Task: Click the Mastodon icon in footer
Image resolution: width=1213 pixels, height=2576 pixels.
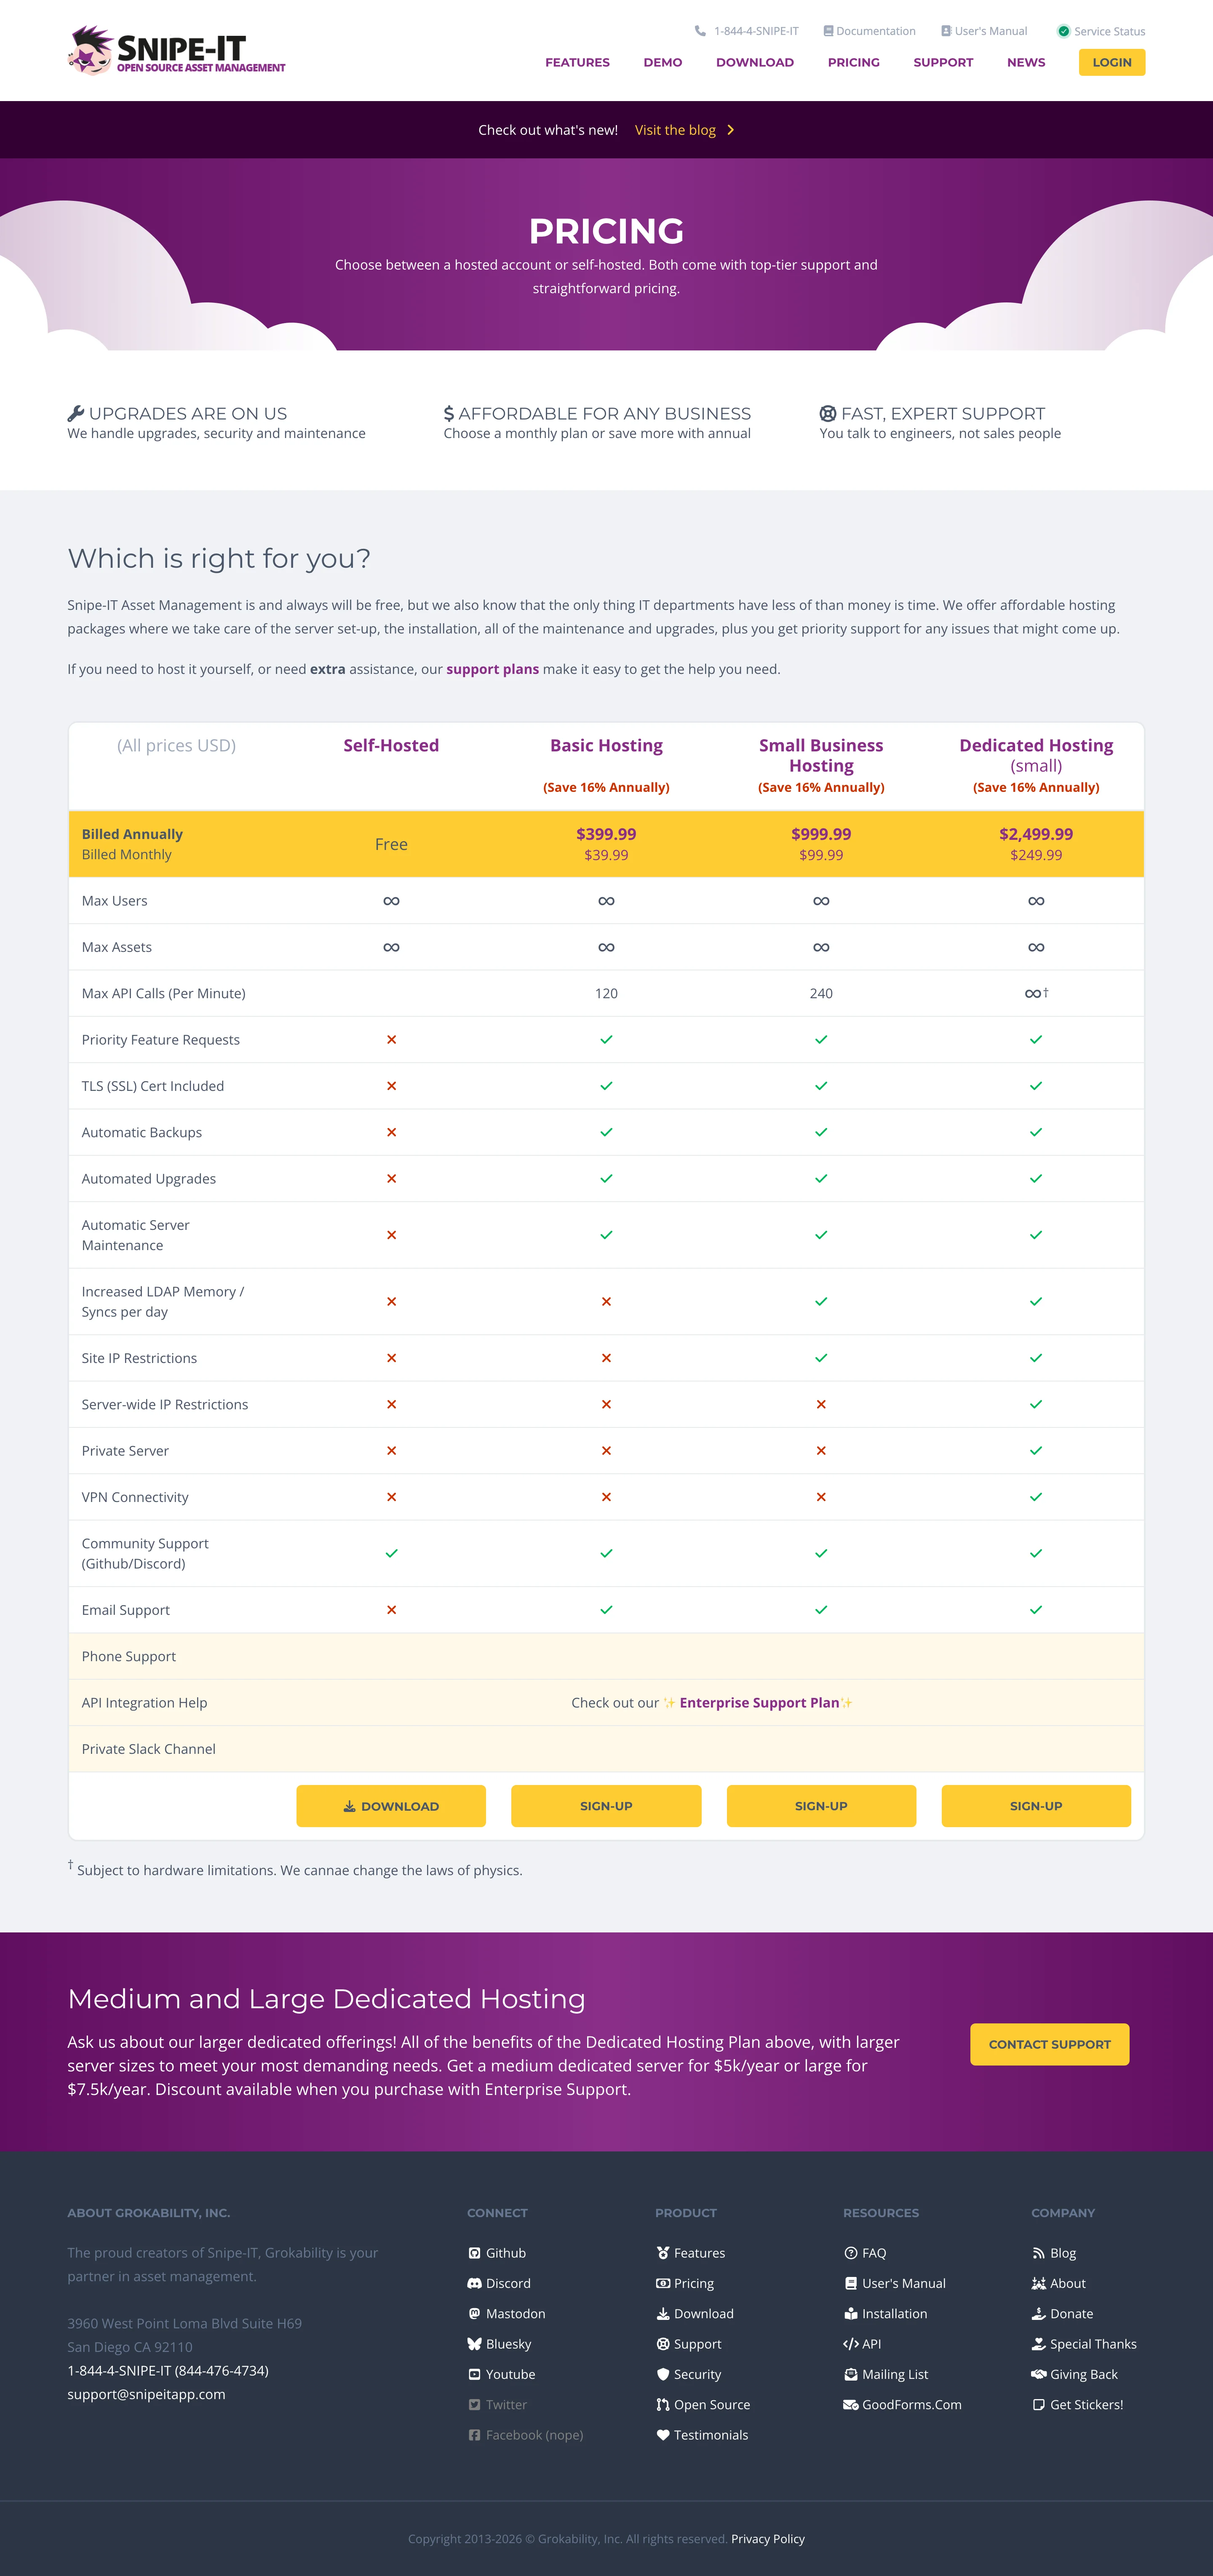Action: coord(474,2313)
